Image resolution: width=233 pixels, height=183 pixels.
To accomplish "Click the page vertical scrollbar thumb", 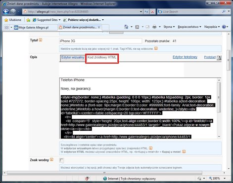I will click(229, 60).
